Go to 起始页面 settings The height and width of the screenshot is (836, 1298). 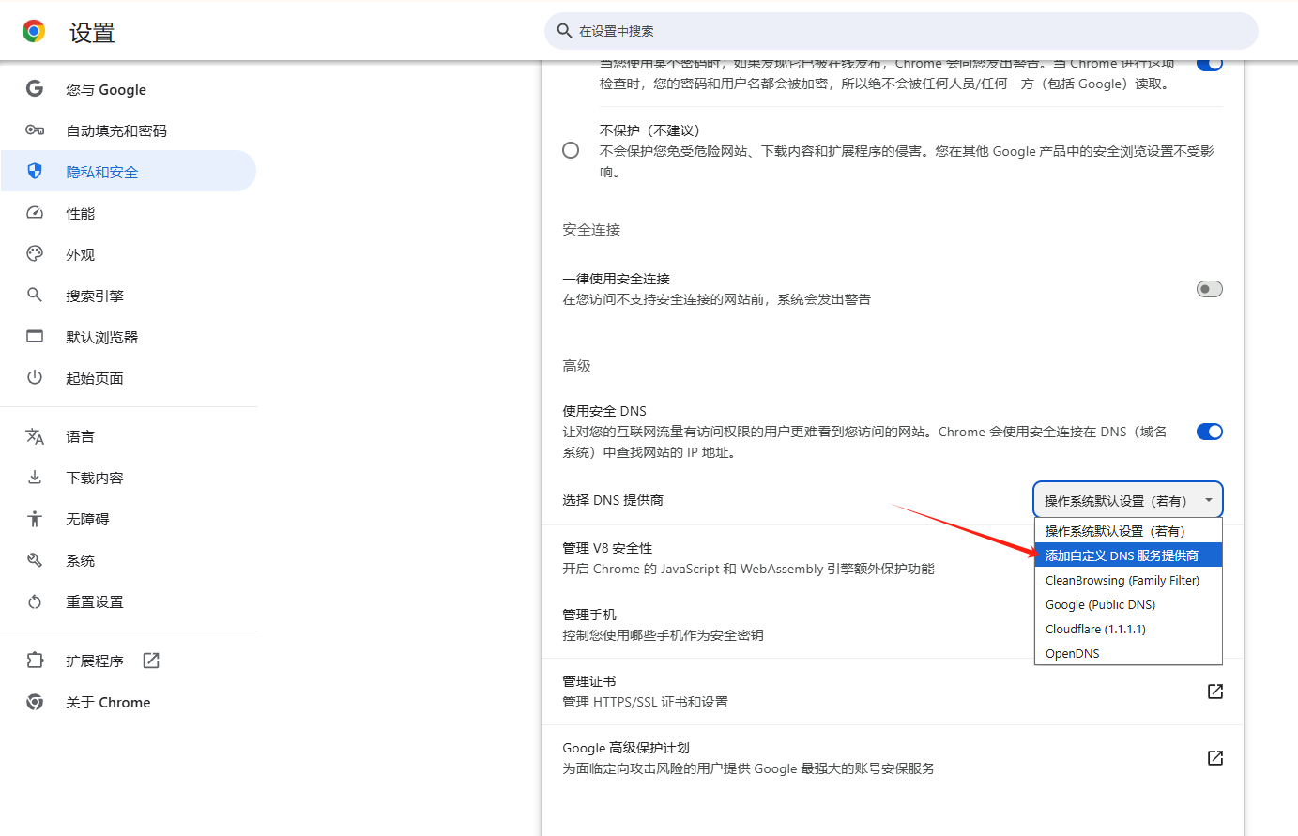tap(129, 378)
